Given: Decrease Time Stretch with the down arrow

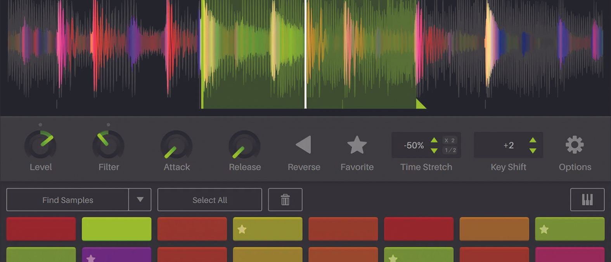Looking at the screenshot, I should coord(434,150).
